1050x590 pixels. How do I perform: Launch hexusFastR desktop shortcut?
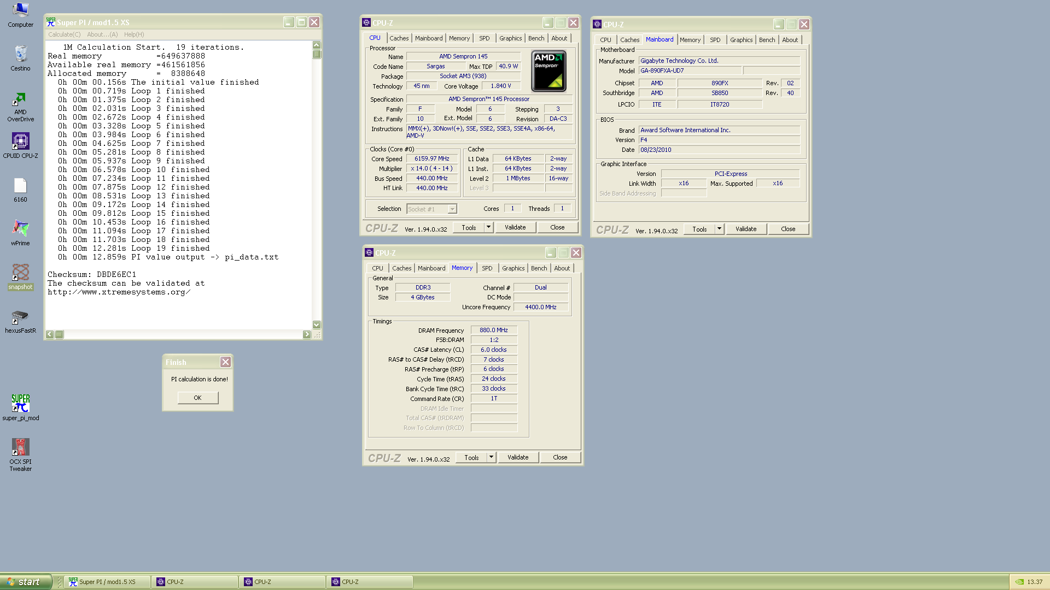tap(20, 321)
